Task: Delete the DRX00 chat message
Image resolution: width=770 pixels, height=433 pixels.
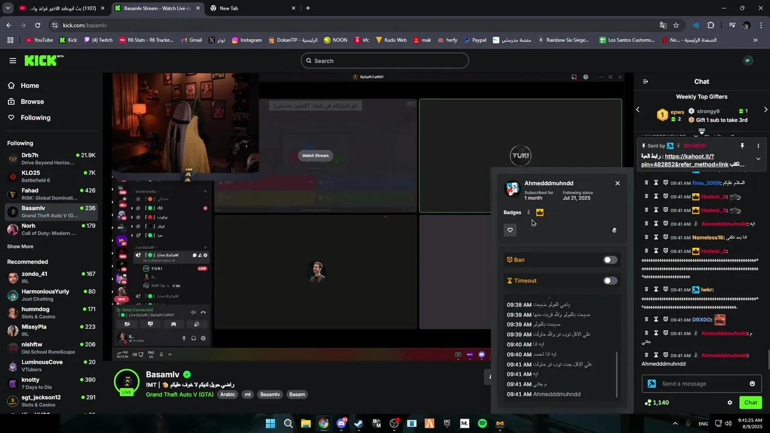Action: (x=647, y=320)
